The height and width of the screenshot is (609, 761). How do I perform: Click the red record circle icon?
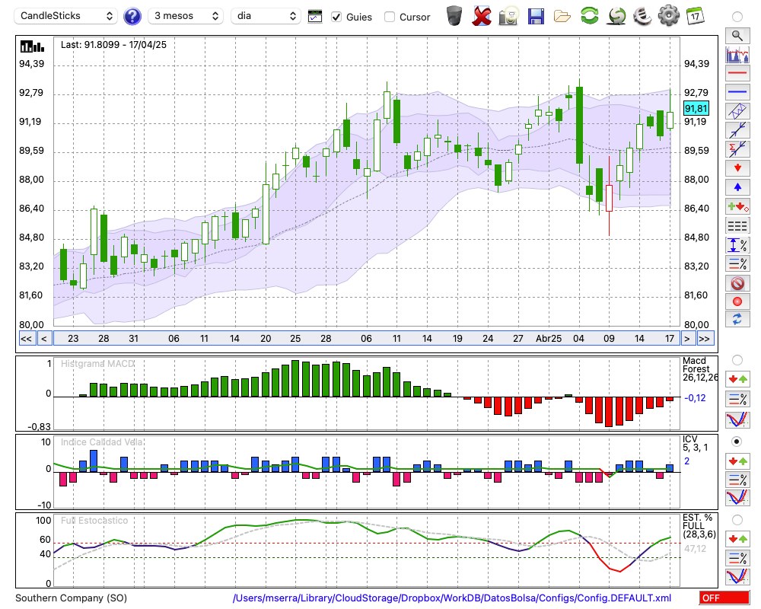coord(737,301)
